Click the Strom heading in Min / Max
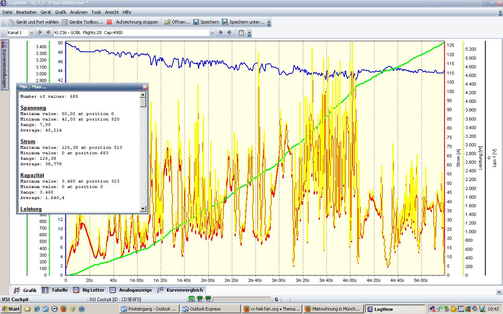The width and height of the screenshot is (503, 314). 28,141
